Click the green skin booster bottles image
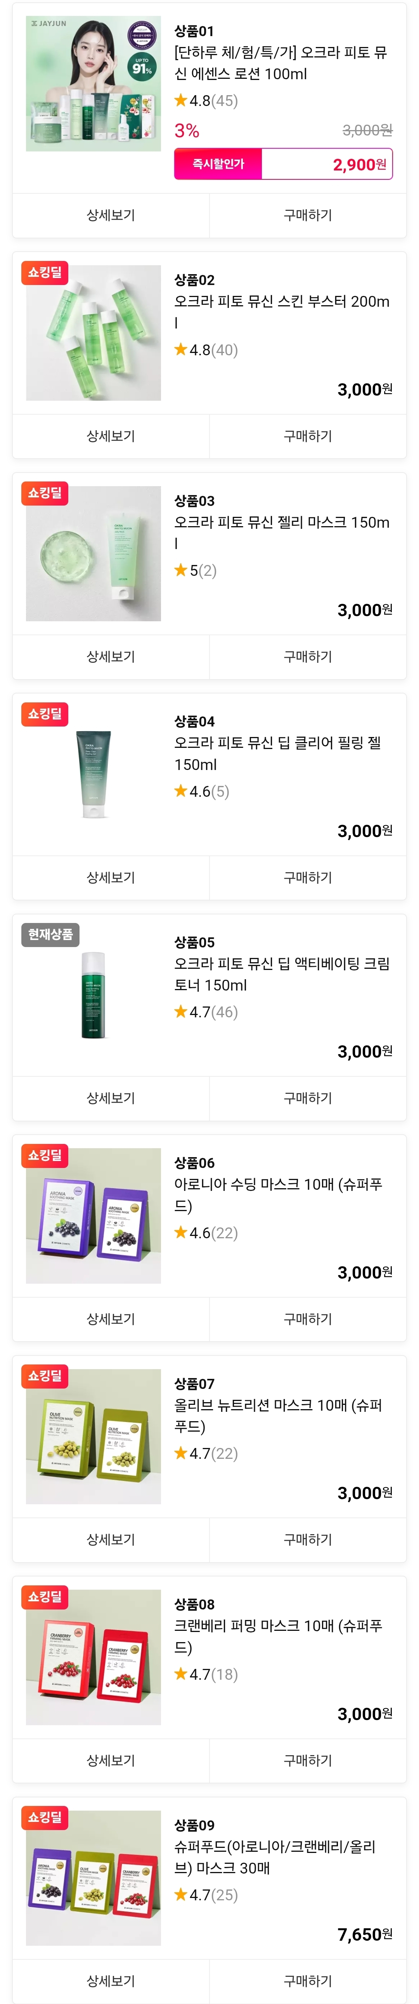 point(93,332)
